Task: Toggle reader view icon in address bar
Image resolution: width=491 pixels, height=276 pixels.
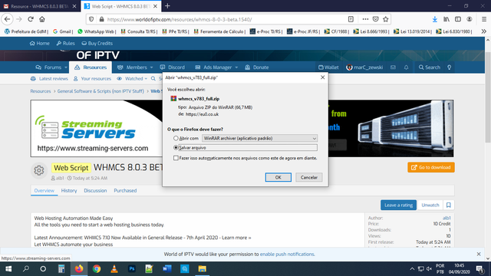Action: point(351,19)
